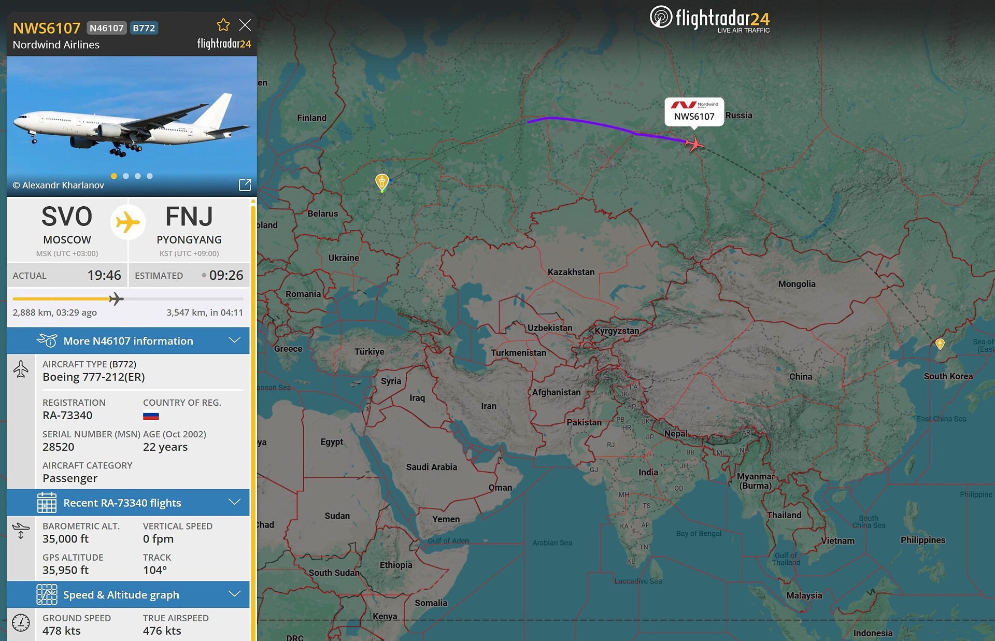The width and height of the screenshot is (995, 641).
Task: Select the second photo carousel dot
Action: click(126, 176)
